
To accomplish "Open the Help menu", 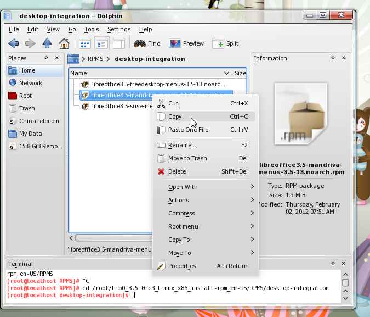I will [145, 29].
